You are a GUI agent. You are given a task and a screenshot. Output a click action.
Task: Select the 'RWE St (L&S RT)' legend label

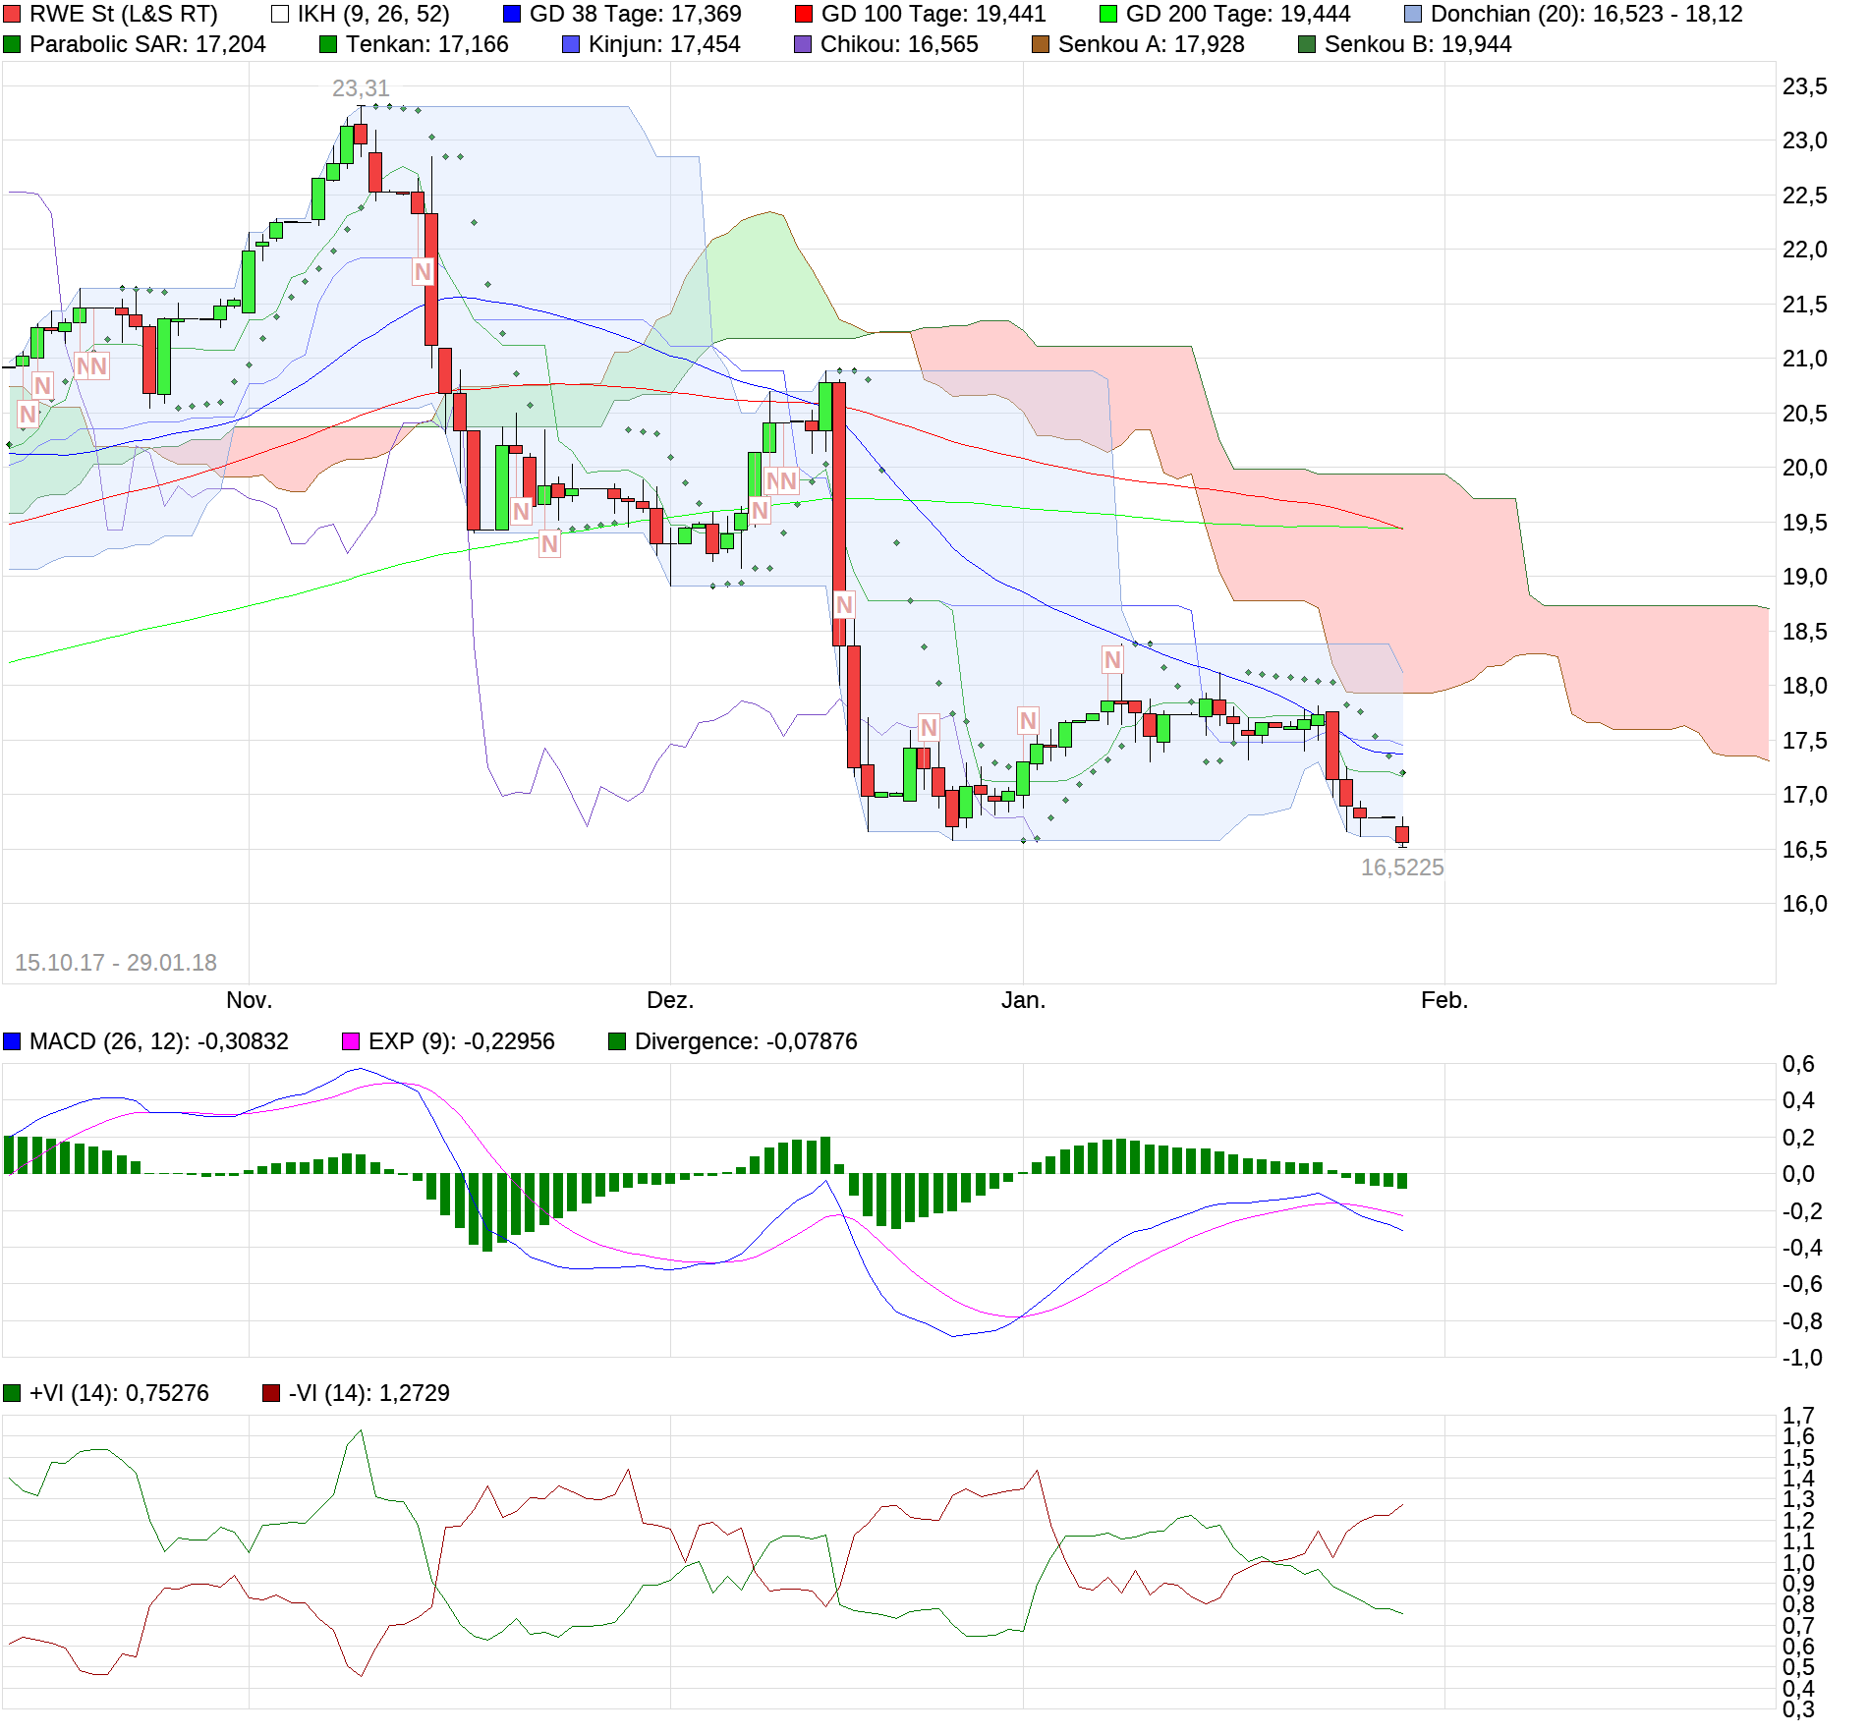[124, 14]
